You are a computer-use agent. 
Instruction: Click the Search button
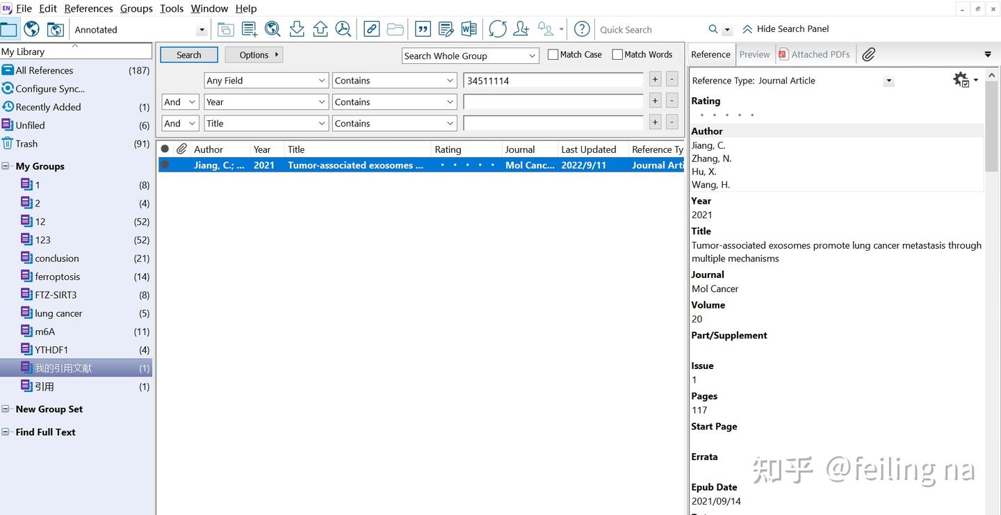click(x=188, y=55)
